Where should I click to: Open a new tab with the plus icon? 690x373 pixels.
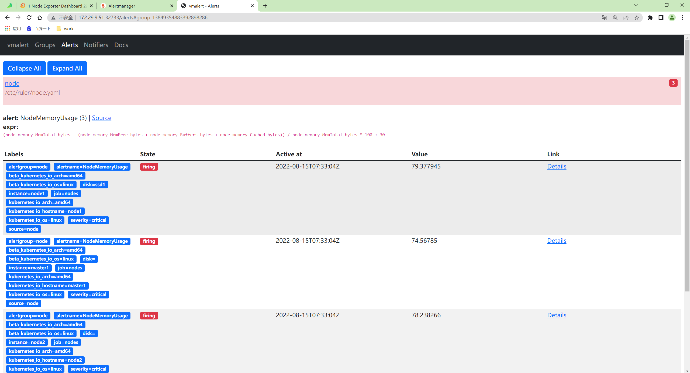tap(265, 6)
